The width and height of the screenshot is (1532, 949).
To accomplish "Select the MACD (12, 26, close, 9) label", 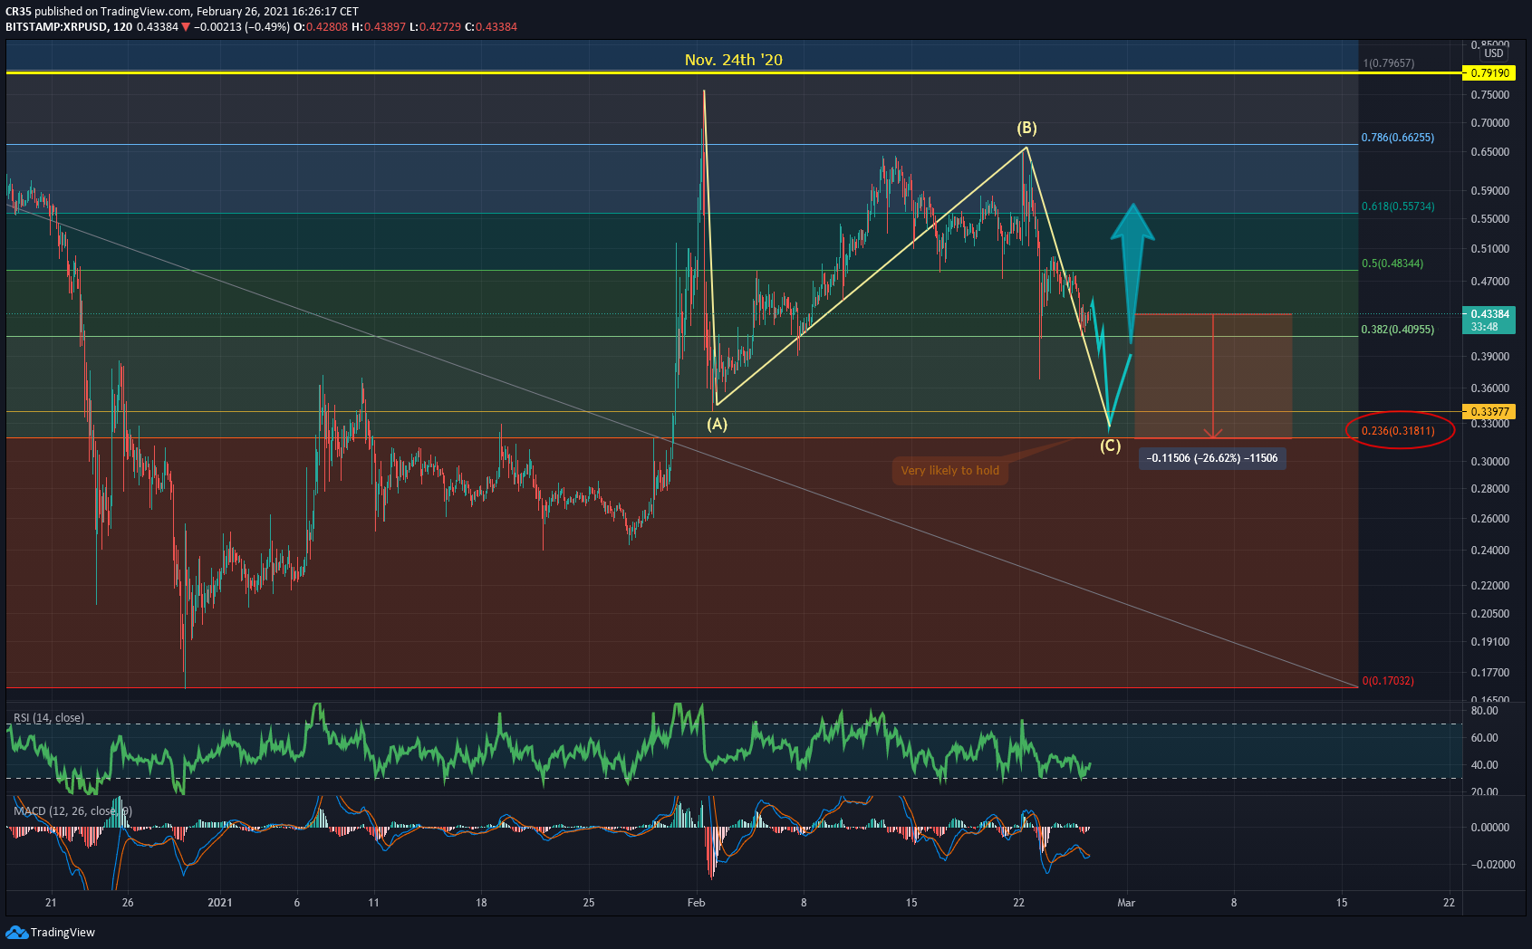I will pyautogui.click(x=72, y=811).
